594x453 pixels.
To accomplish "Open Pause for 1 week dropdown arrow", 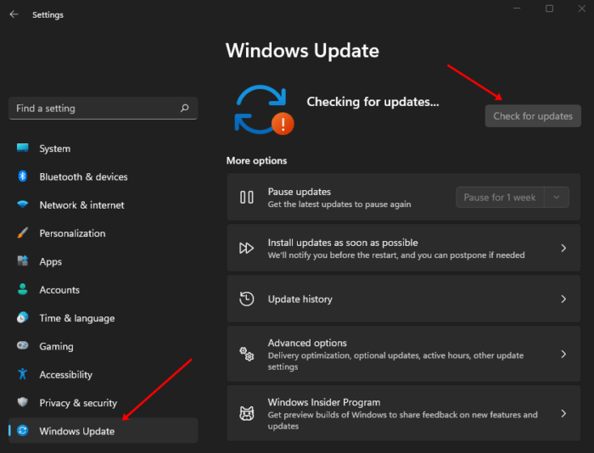I will coord(557,198).
